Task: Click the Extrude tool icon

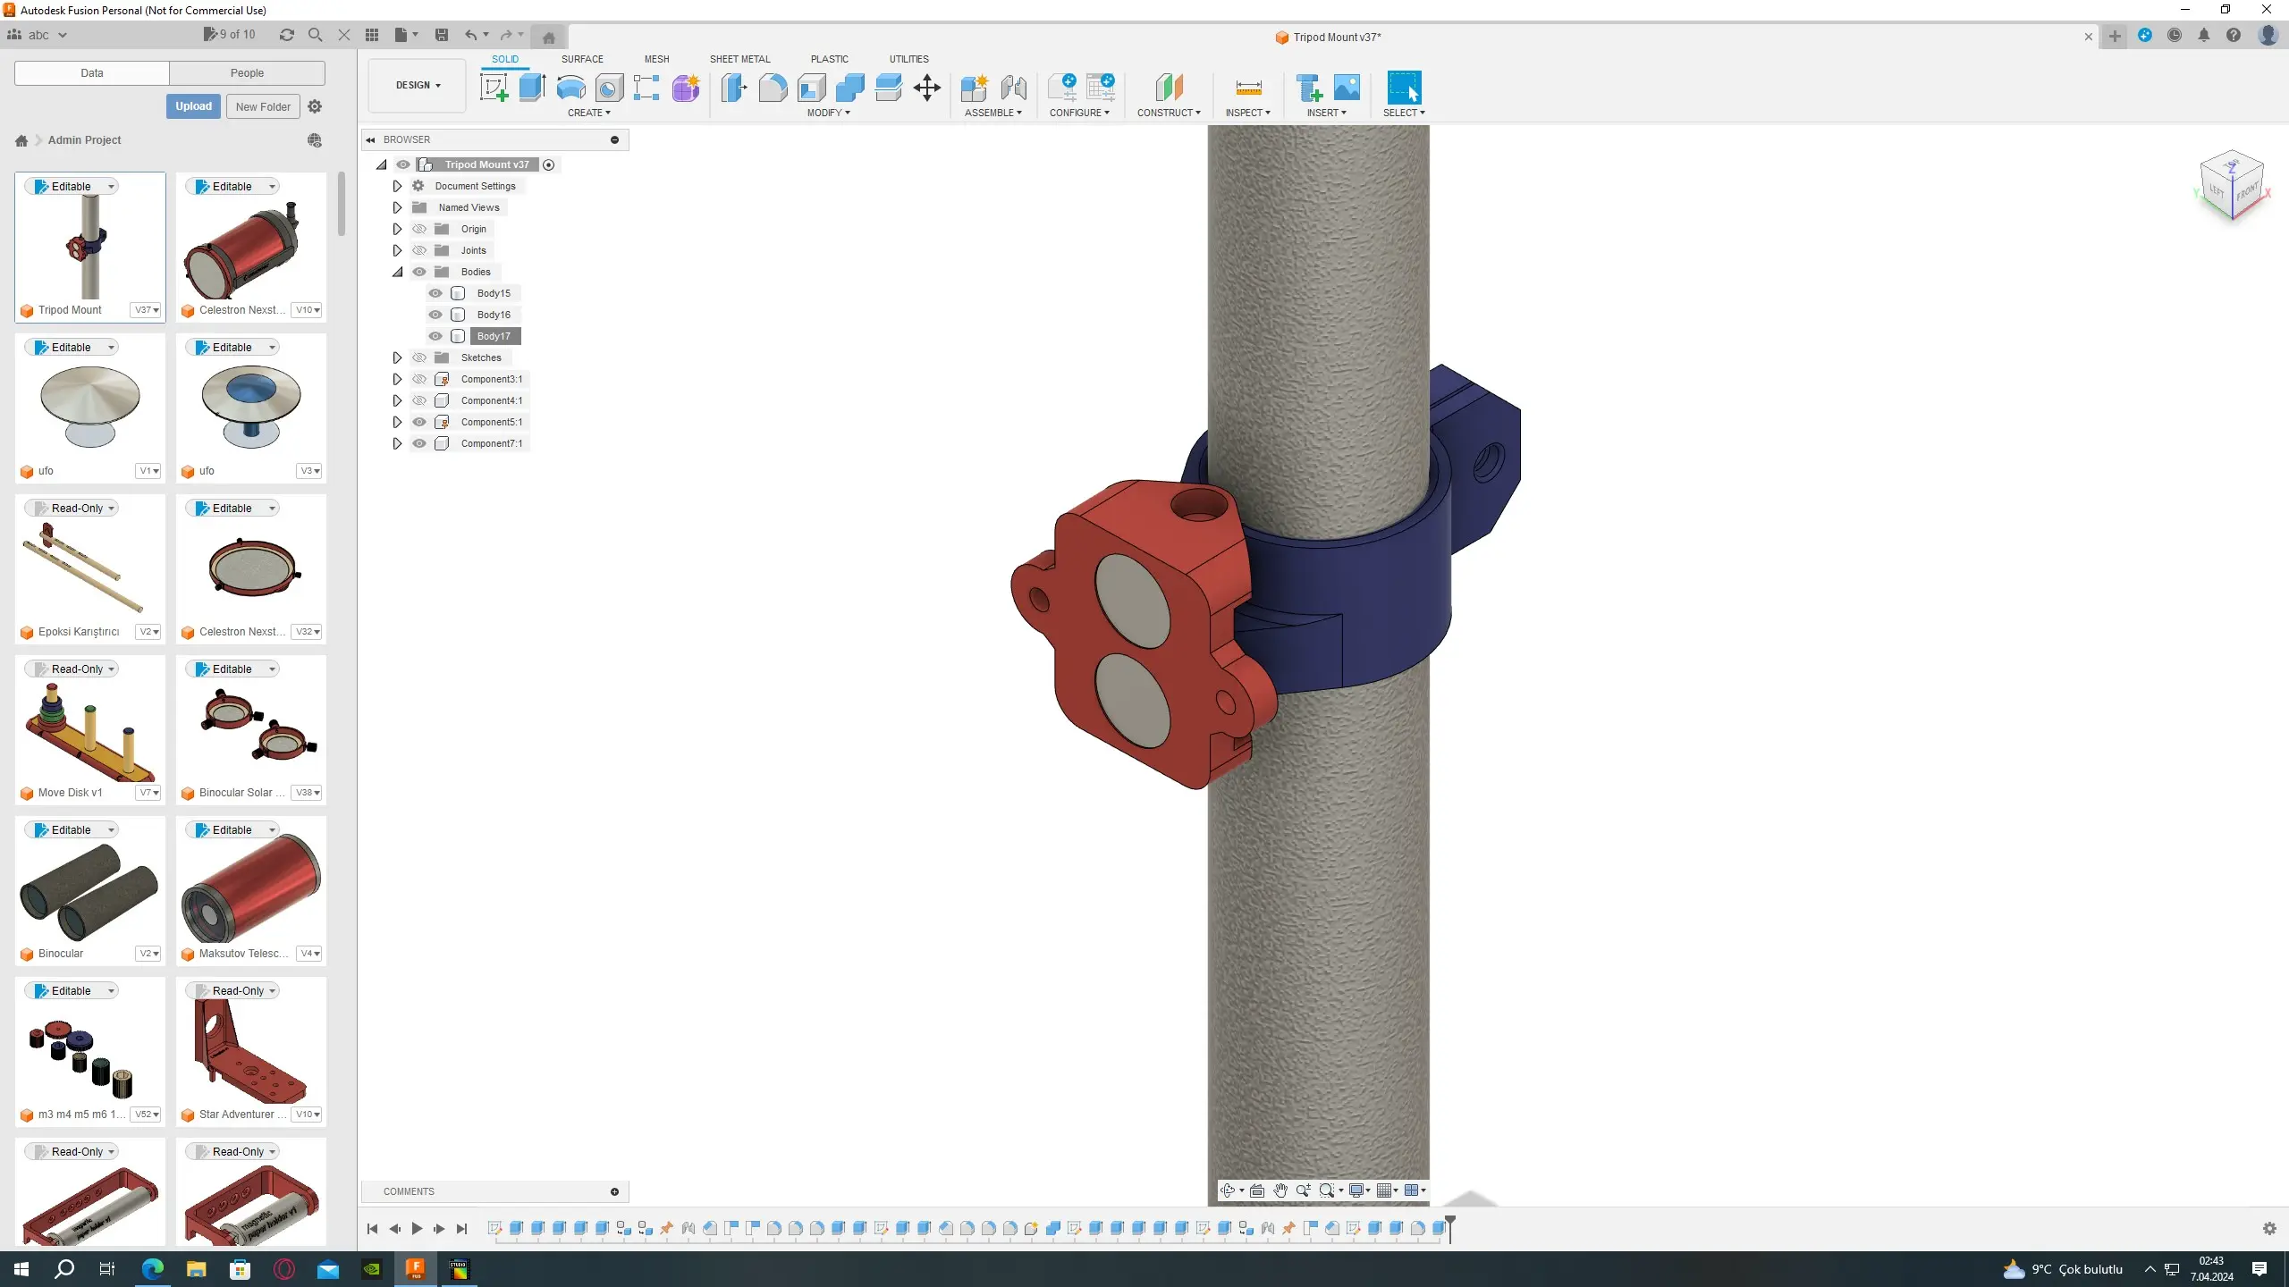Action: (x=532, y=88)
